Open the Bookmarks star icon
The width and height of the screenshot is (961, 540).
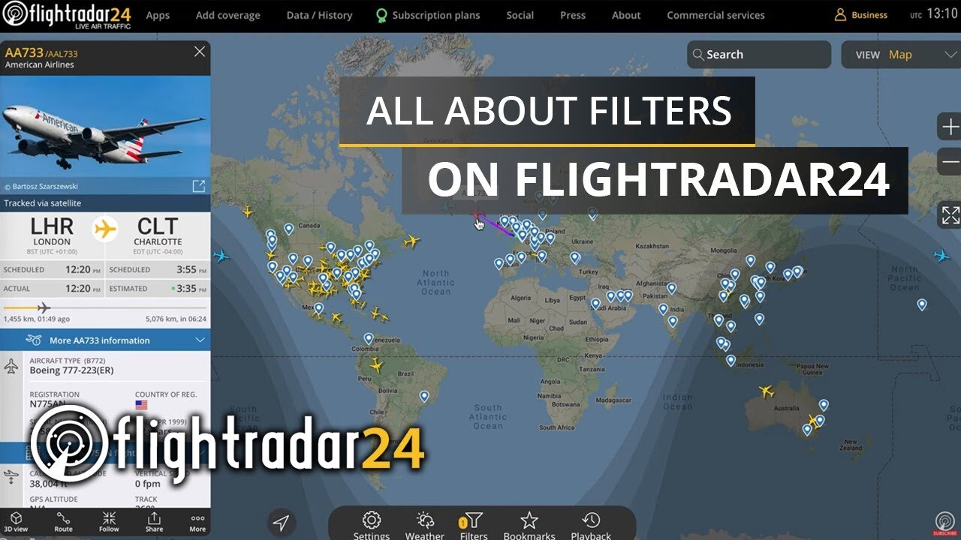tap(529, 523)
